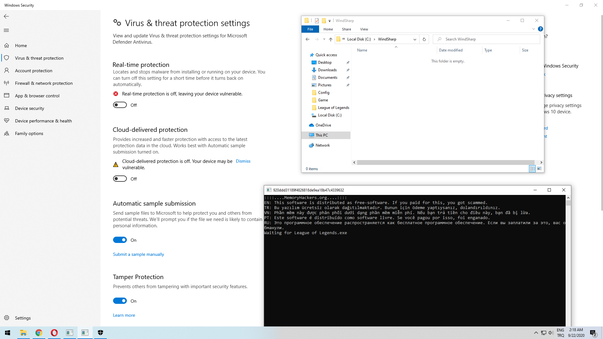Turn off Automatic sample submission

click(x=120, y=240)
